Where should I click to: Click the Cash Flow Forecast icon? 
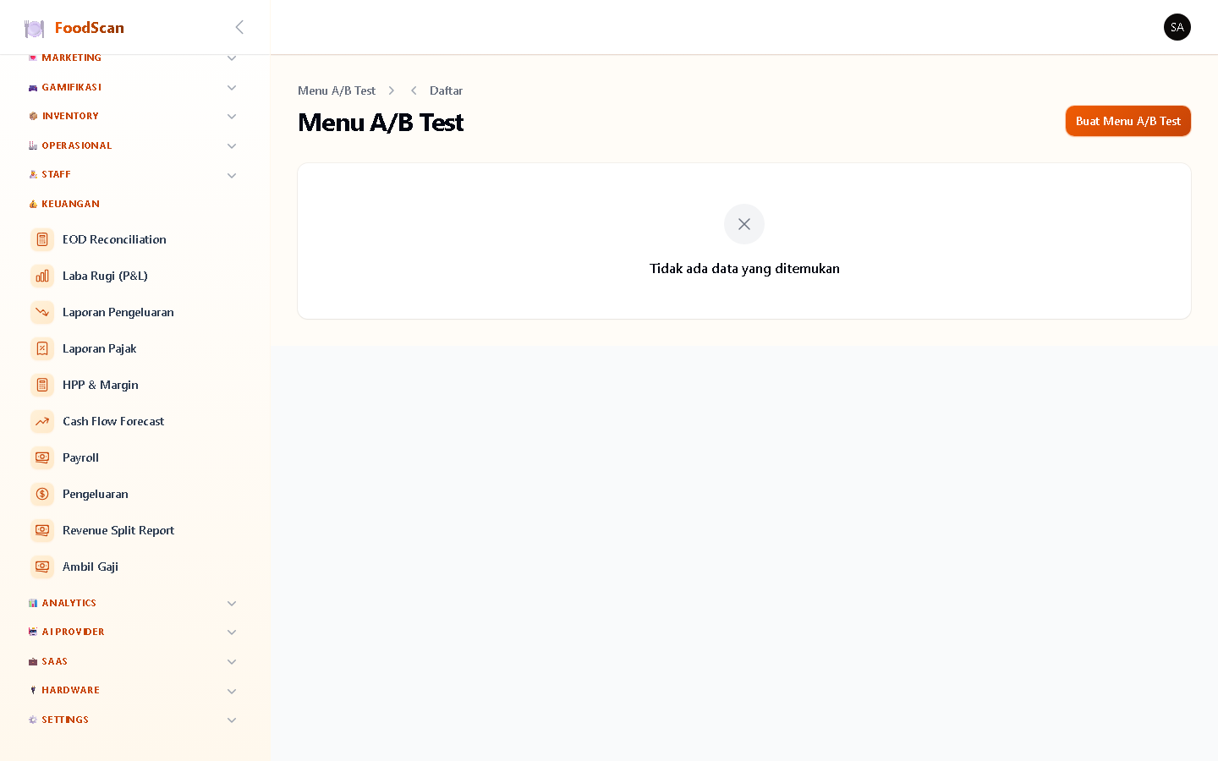[x=42, y=421]
